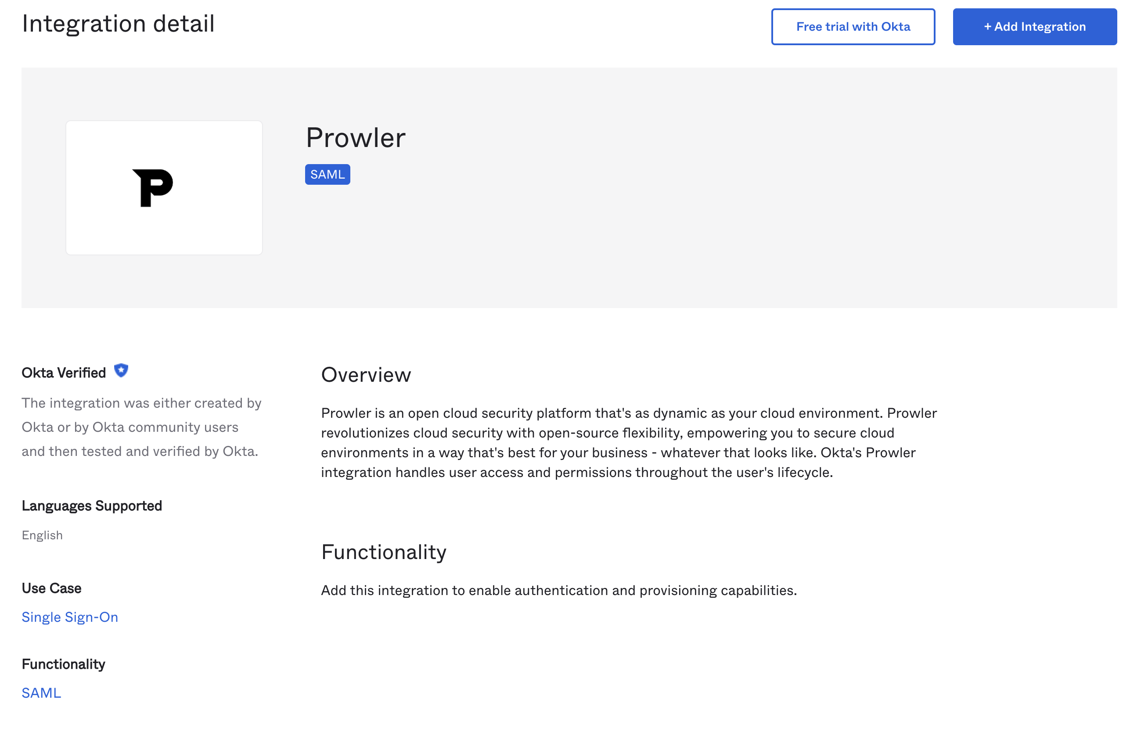Select the Overview section heading
The height and width of the screenshot is (753, 1130).
tap(366, 375)
